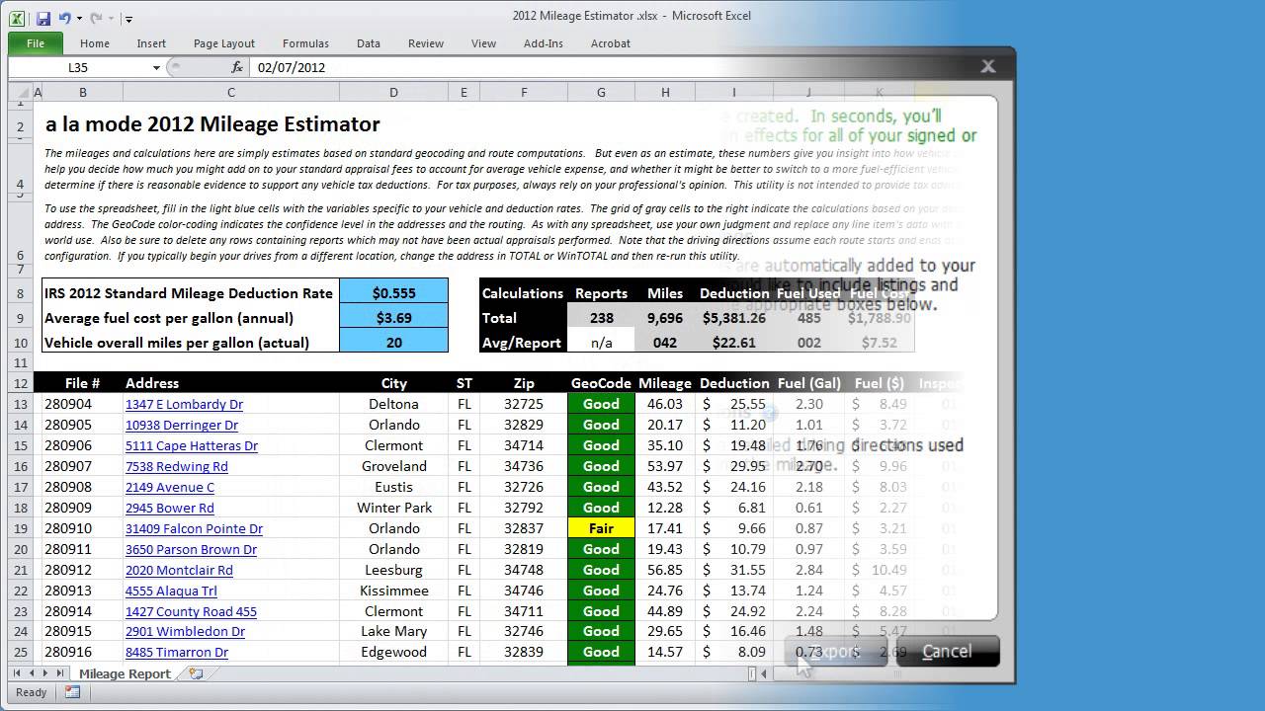
Task: Open the 10938 Derringer Dr address link
Action: (181, 425)
